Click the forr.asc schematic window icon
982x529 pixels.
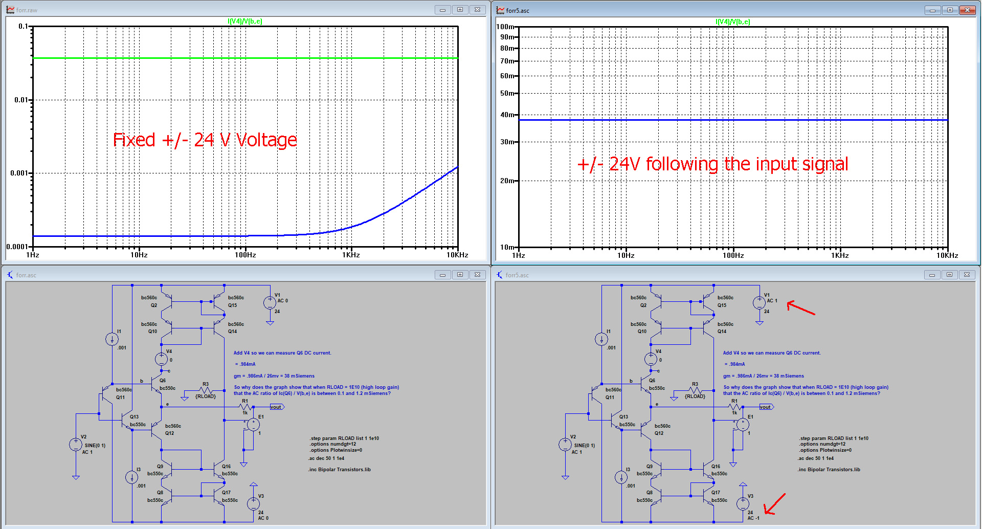[x=10, y=275]
